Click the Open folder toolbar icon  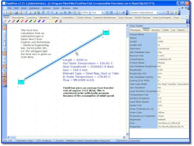click(x=10, y=12)
